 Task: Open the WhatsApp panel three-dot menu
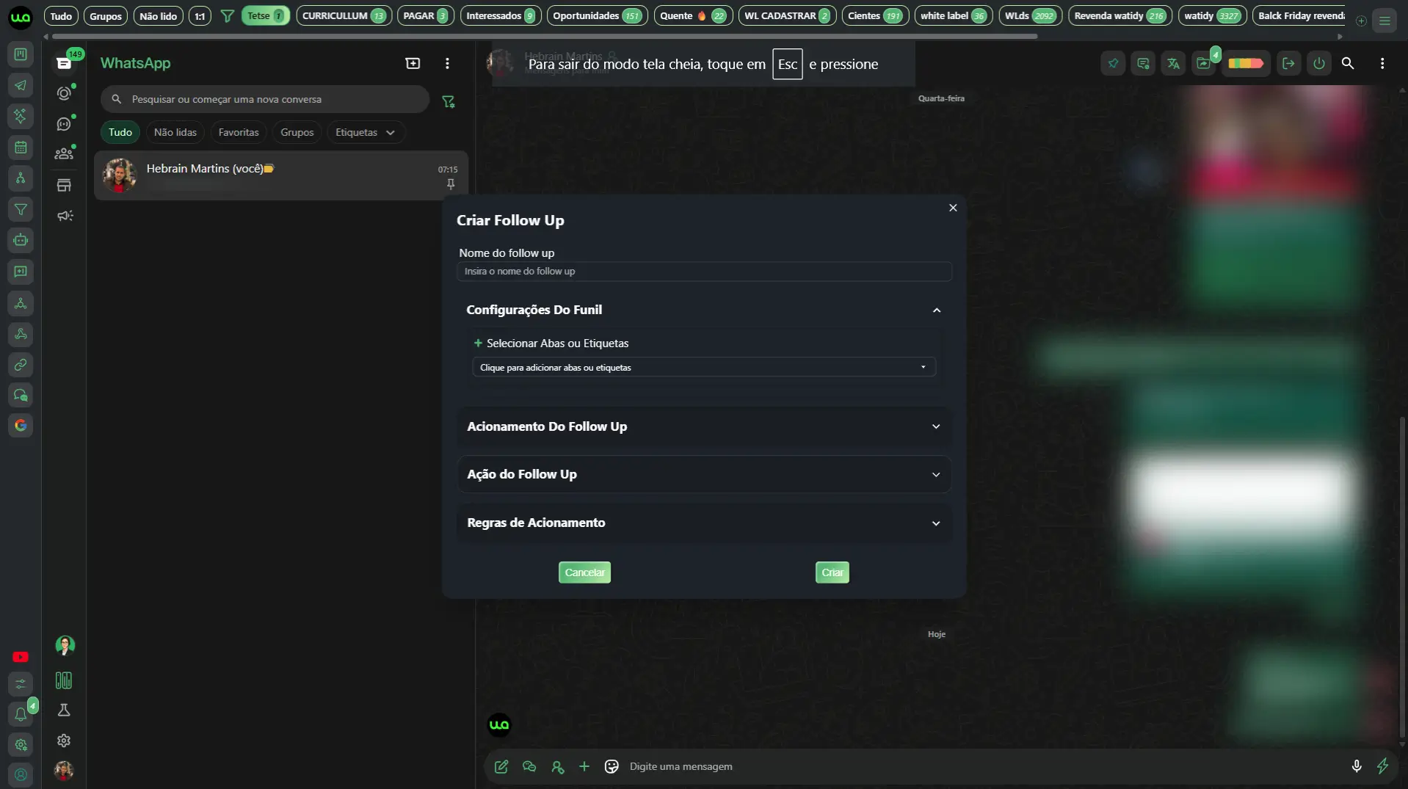447,64
